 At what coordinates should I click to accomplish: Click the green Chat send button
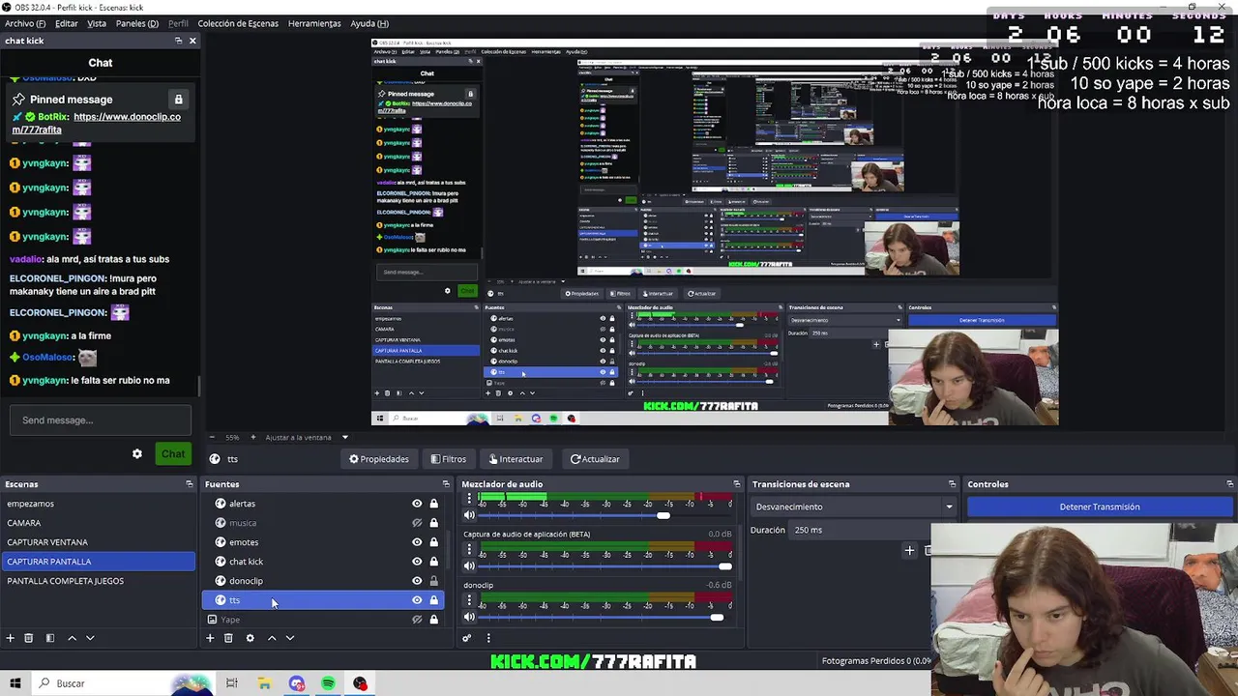point(173,454)
